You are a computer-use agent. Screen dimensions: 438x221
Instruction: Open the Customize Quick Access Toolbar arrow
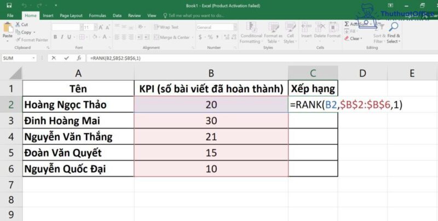point(56,5)
